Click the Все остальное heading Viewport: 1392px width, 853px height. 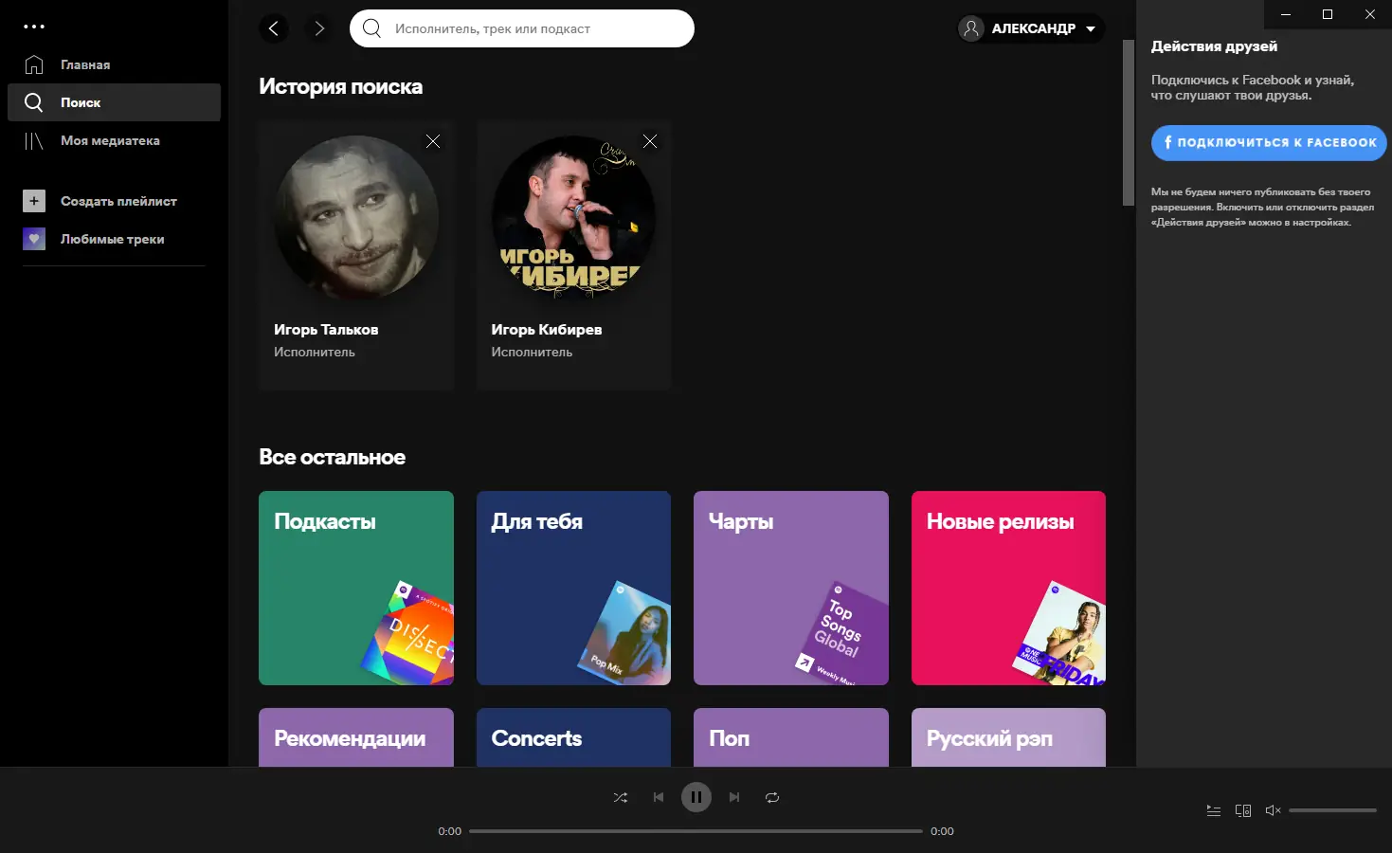coord(333,457)
